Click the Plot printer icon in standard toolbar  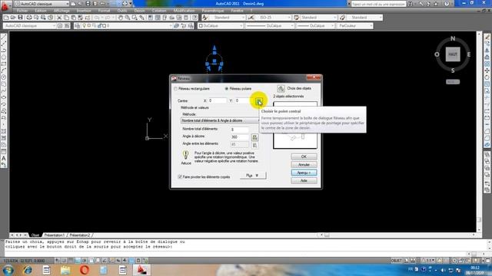coord(29,18)
